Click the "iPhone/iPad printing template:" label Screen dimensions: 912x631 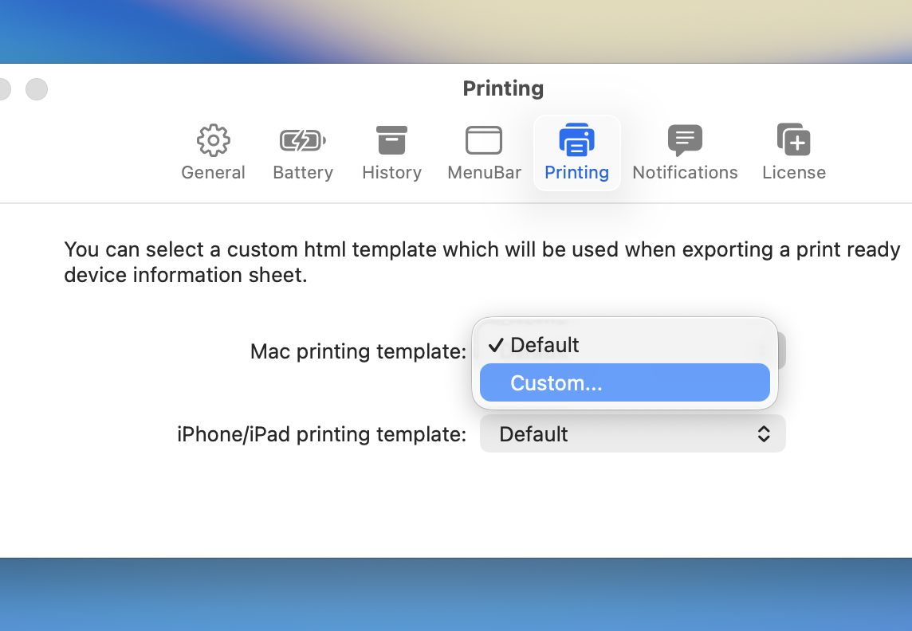pyautogui.click(x=321, y=434)
